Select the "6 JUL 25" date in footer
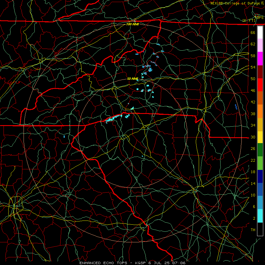Image resolution: width=265 pixels, height=265 pixels. (x=160, y=263)
